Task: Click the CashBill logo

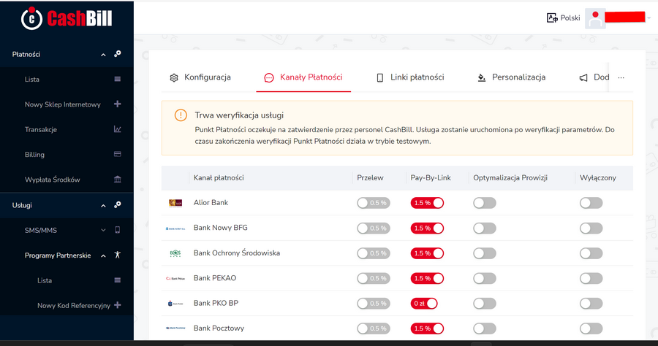Action: click(67, 18)
